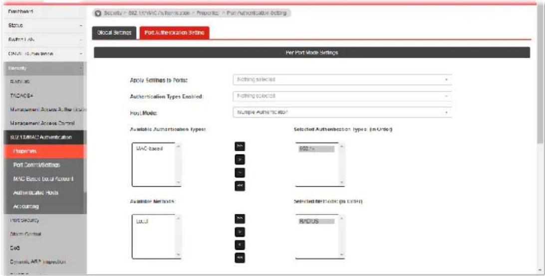This screenshot has width=545, height=276.
Task: Open TACACS+ in the sidebar
Action: tap(44, 96)
